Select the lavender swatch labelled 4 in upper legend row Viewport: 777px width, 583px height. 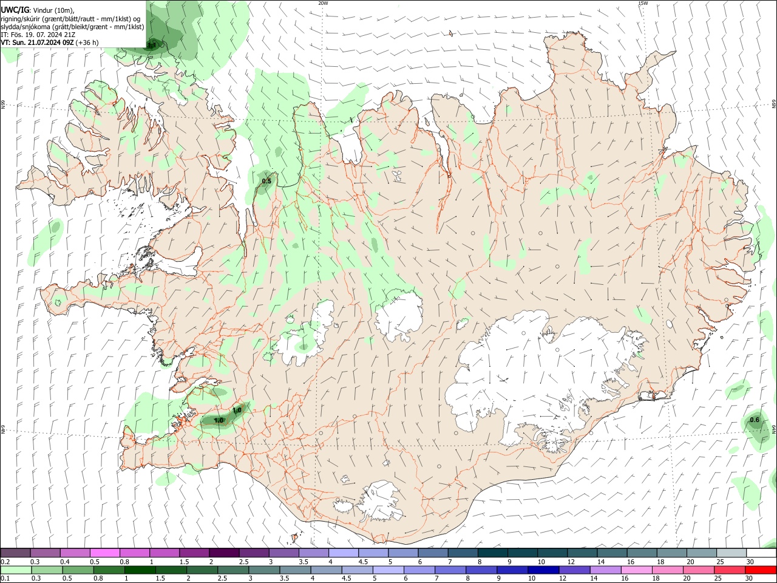click(x=343, y=553)
